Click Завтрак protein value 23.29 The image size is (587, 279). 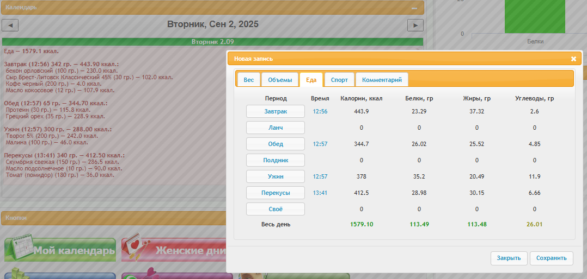point(419,111)
